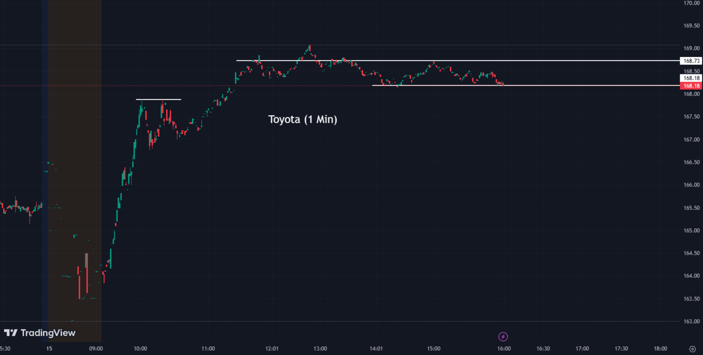Click the 166.50 price scale label

692,163
